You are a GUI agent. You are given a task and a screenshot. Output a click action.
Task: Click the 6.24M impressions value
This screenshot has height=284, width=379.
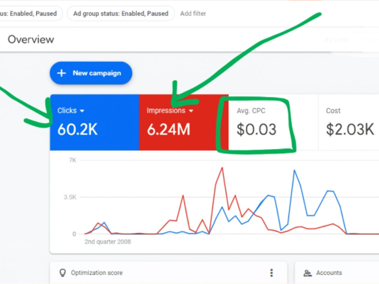[x=169, y=129]
